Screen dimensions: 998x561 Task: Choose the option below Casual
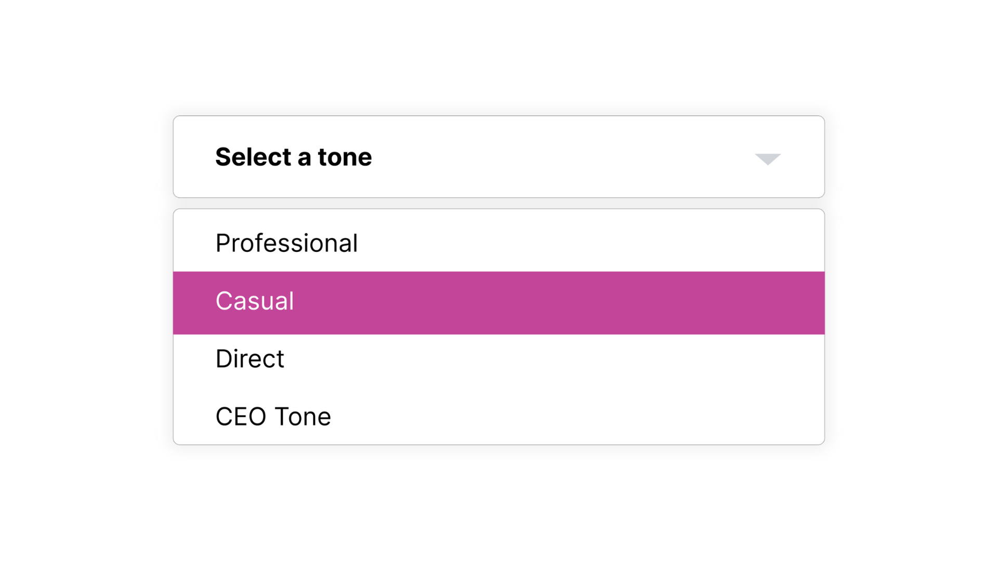249,359
